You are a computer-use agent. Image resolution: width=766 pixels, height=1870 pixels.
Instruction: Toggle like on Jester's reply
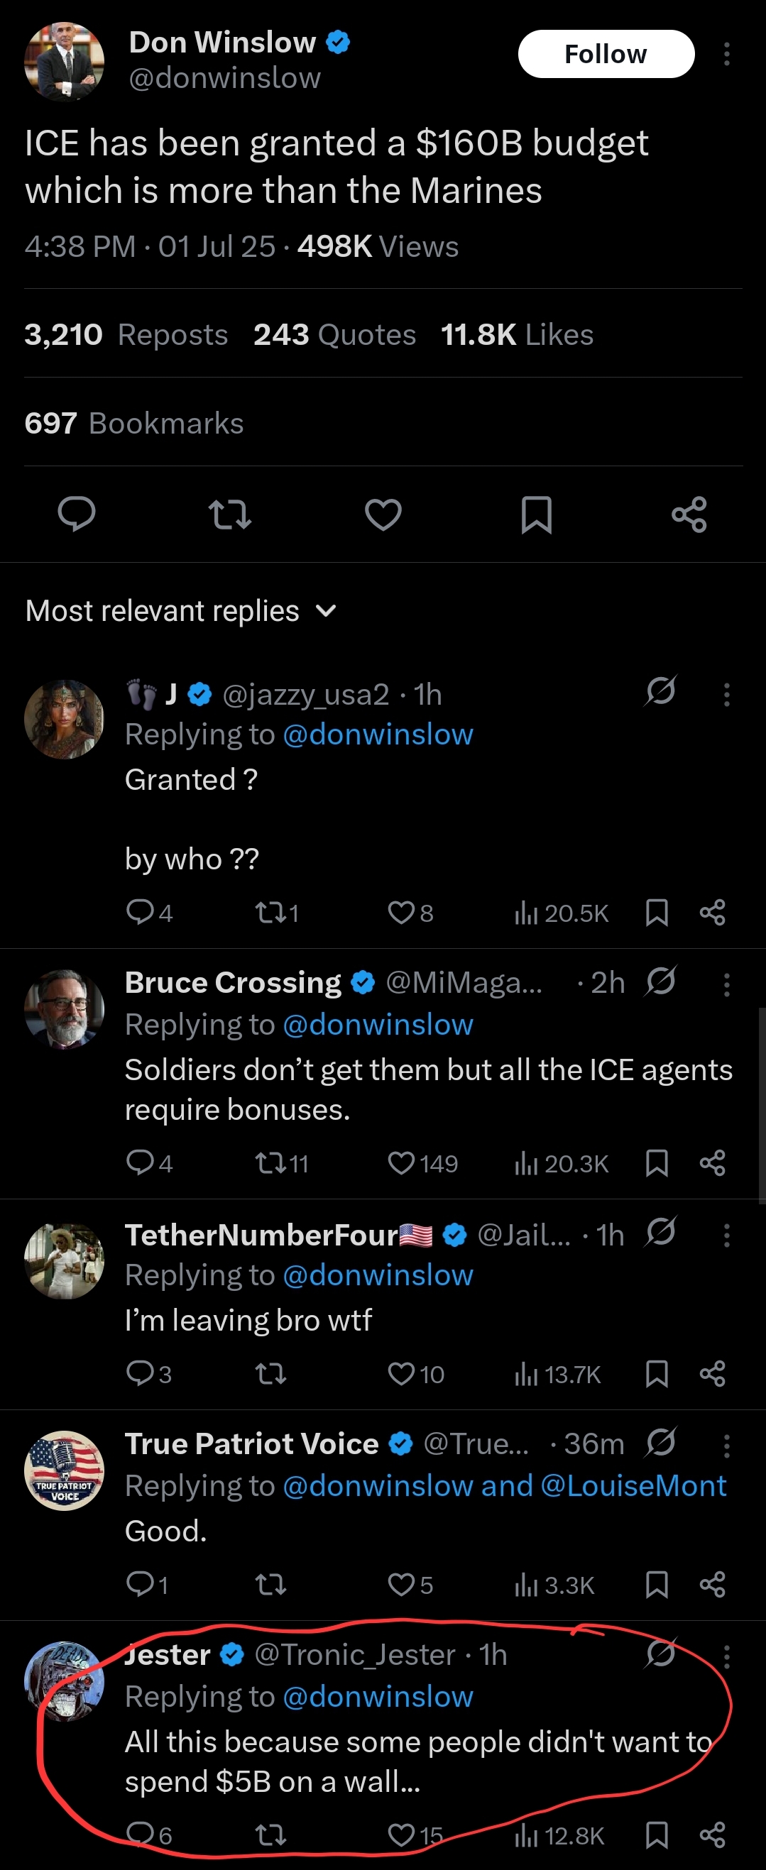(415, 1835)
